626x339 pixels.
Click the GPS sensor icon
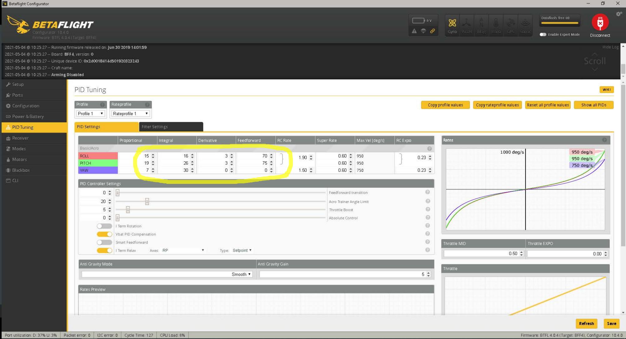point(510,25)
